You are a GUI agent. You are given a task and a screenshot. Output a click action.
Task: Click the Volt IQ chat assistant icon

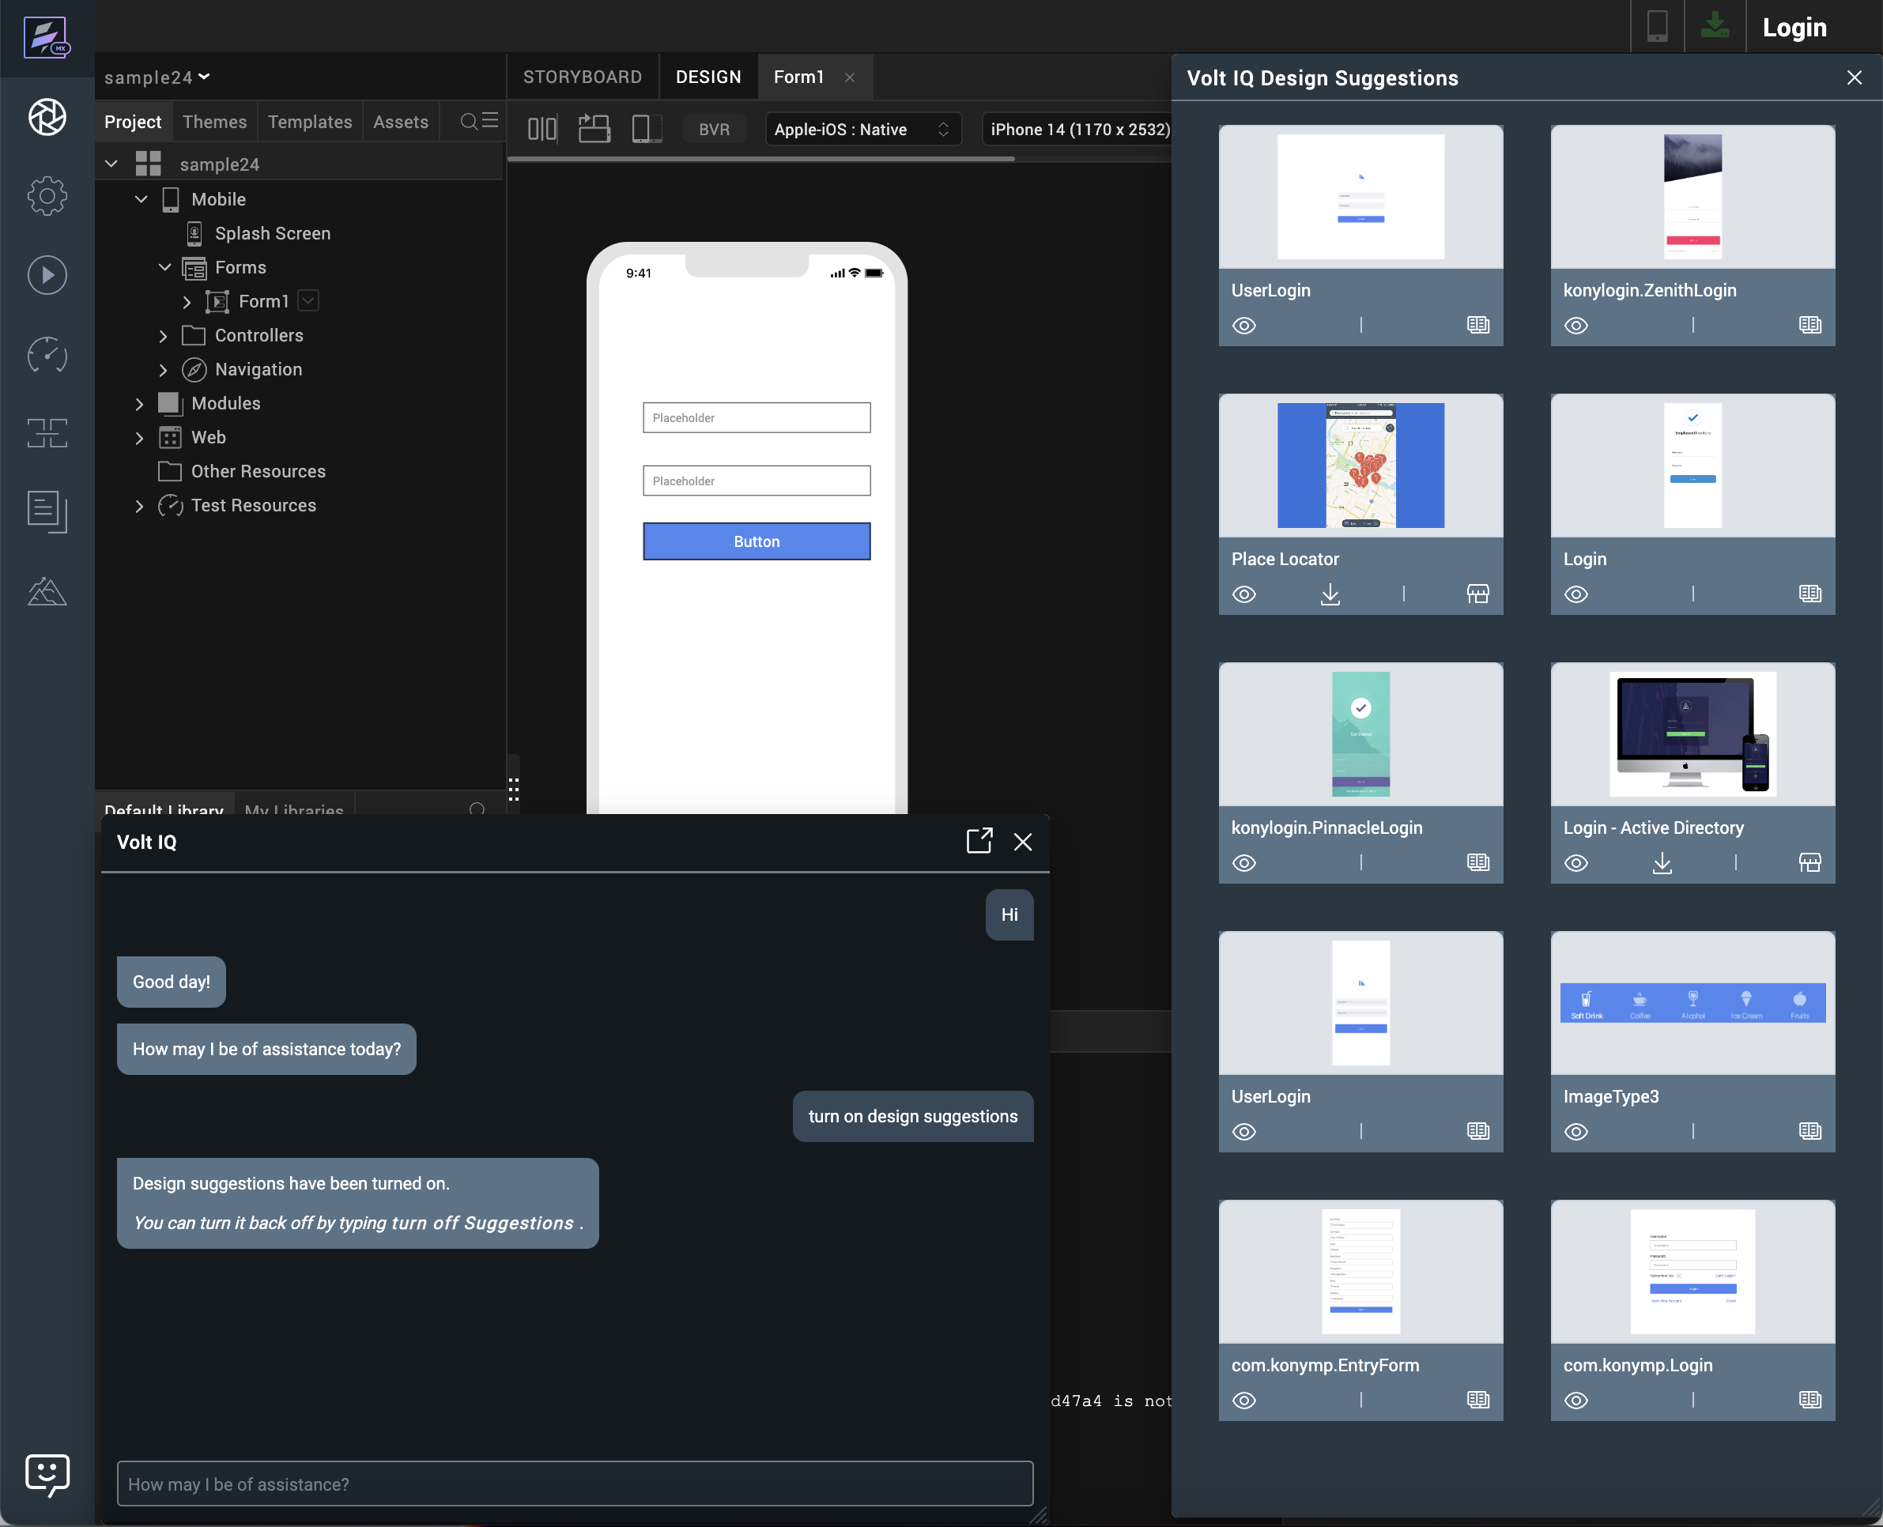point(47,1473)
